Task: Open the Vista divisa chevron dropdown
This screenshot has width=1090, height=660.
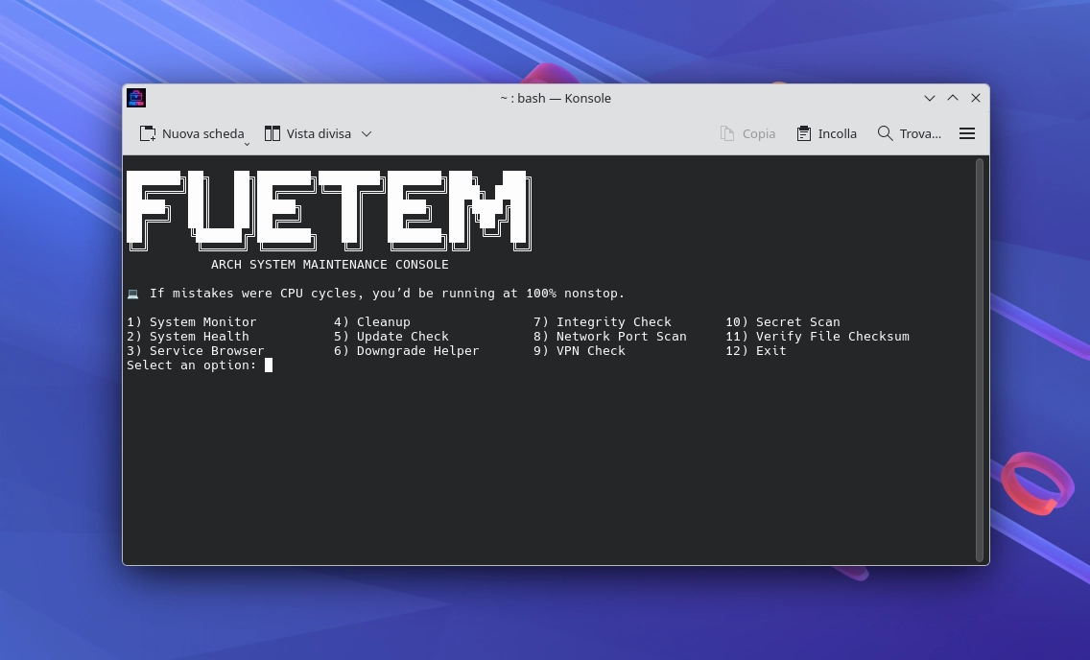Action: click(x=367, y=134)
